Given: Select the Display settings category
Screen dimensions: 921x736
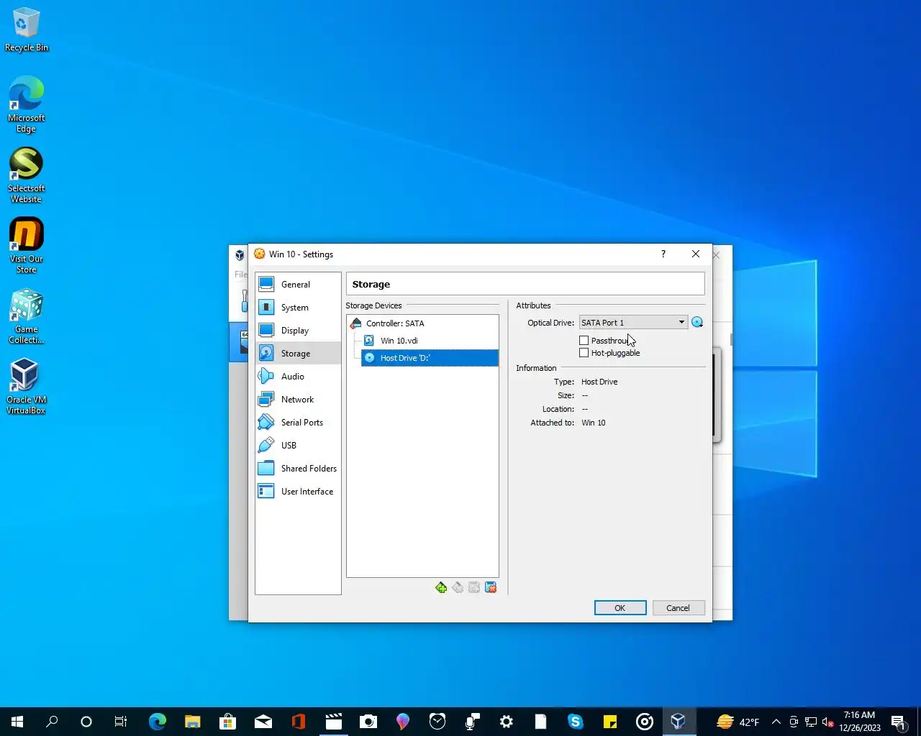Looking at the screenshot, I should pos(298,331).
